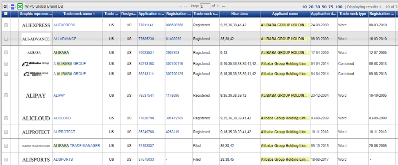Check the ALICLOUD row checkbox
Viewport: 398px width, 165px height.
tap(6, 118)
